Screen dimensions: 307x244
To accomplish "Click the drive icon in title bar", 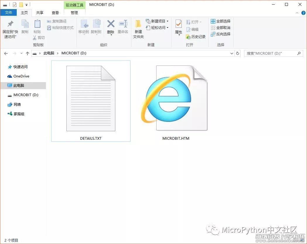I will (5, 5).
